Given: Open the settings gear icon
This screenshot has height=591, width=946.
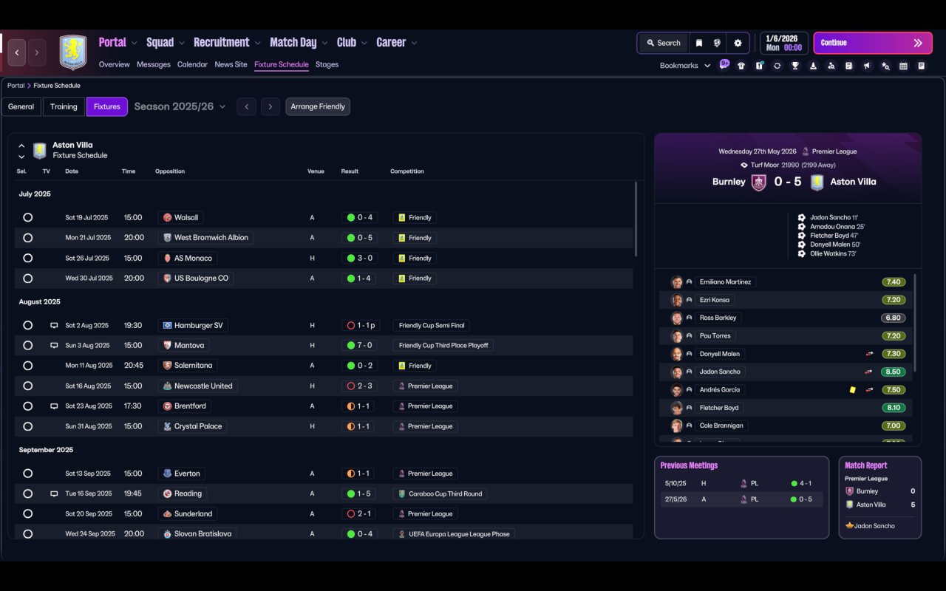Looking at the screenshot, I should (738, 43).
